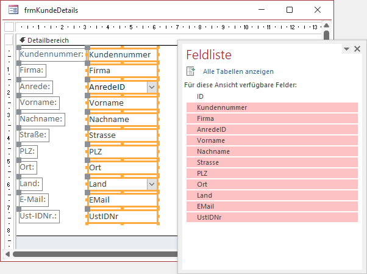
Task: Select the Firma text box control
Action: [x=123, y=71]
